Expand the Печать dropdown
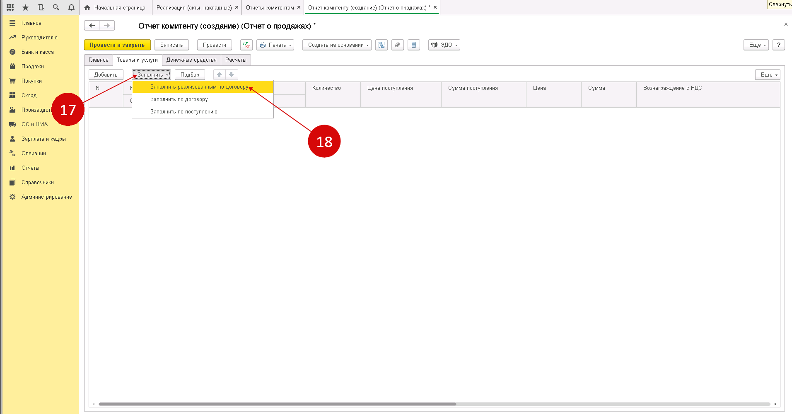Screen dimensions: 792x414 275,45
